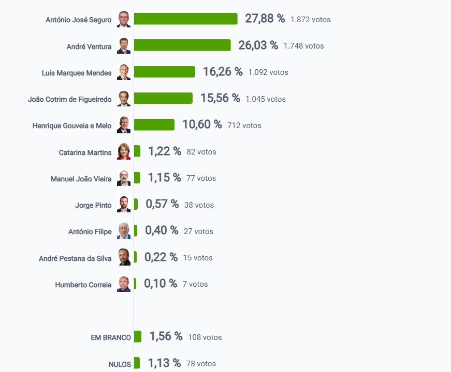Click André Pestana da Silva's photo
The height and width of the screenshot is (372, 451).
pyautogui.click(x=124, y=257)
